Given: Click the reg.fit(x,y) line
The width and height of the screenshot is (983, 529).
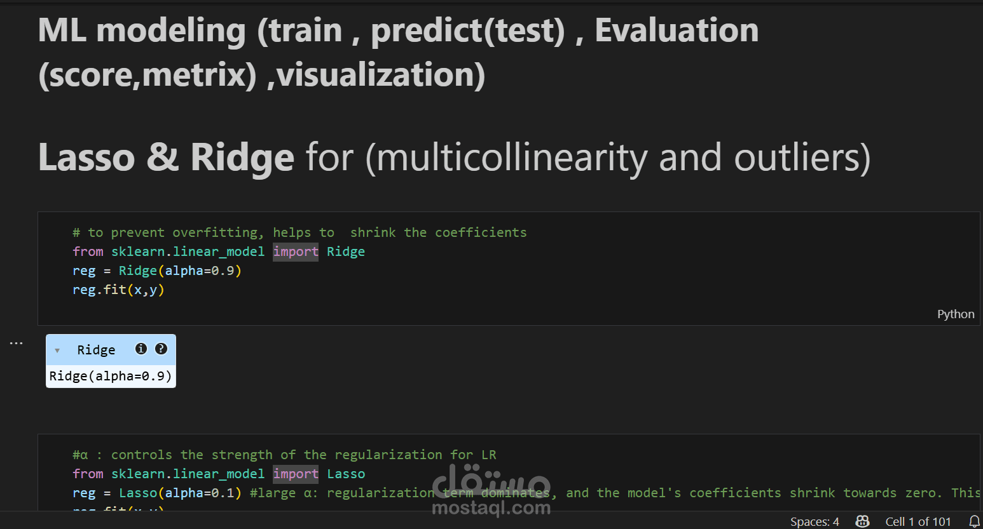Looking at the screenshot, I should click(118, 290).
